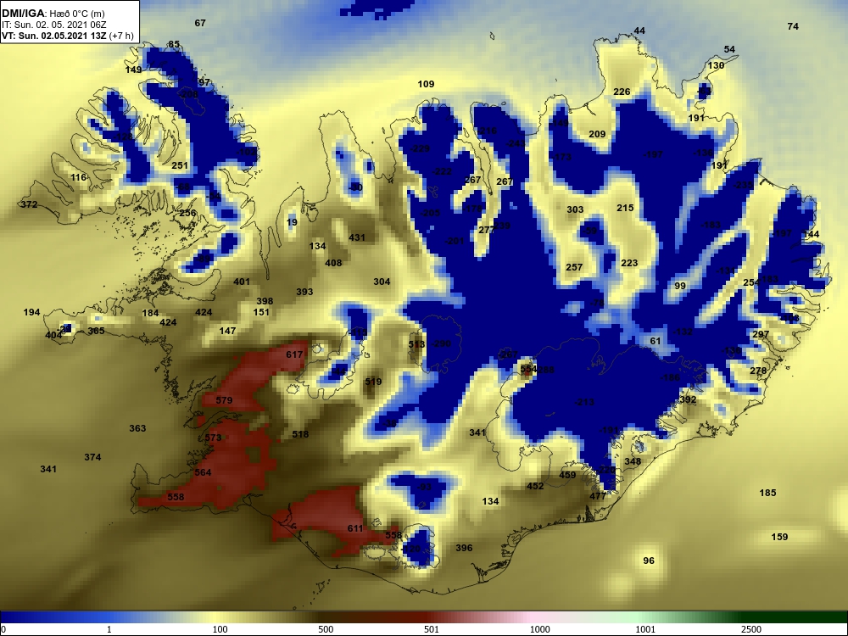Click the map value 209
The width and height of the screenshot is (848, 636).
pos(597,134)
